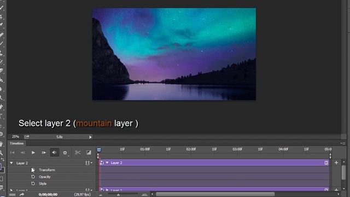Screen dimensions: 350x197
Task: Select the Hand tool
Action: [x=2, y=143]
